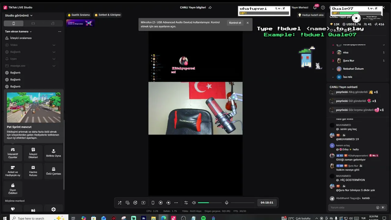This screenshot has height=220, width=391.
Task: Click the 416 viewers count
Action: pos(379,24)
